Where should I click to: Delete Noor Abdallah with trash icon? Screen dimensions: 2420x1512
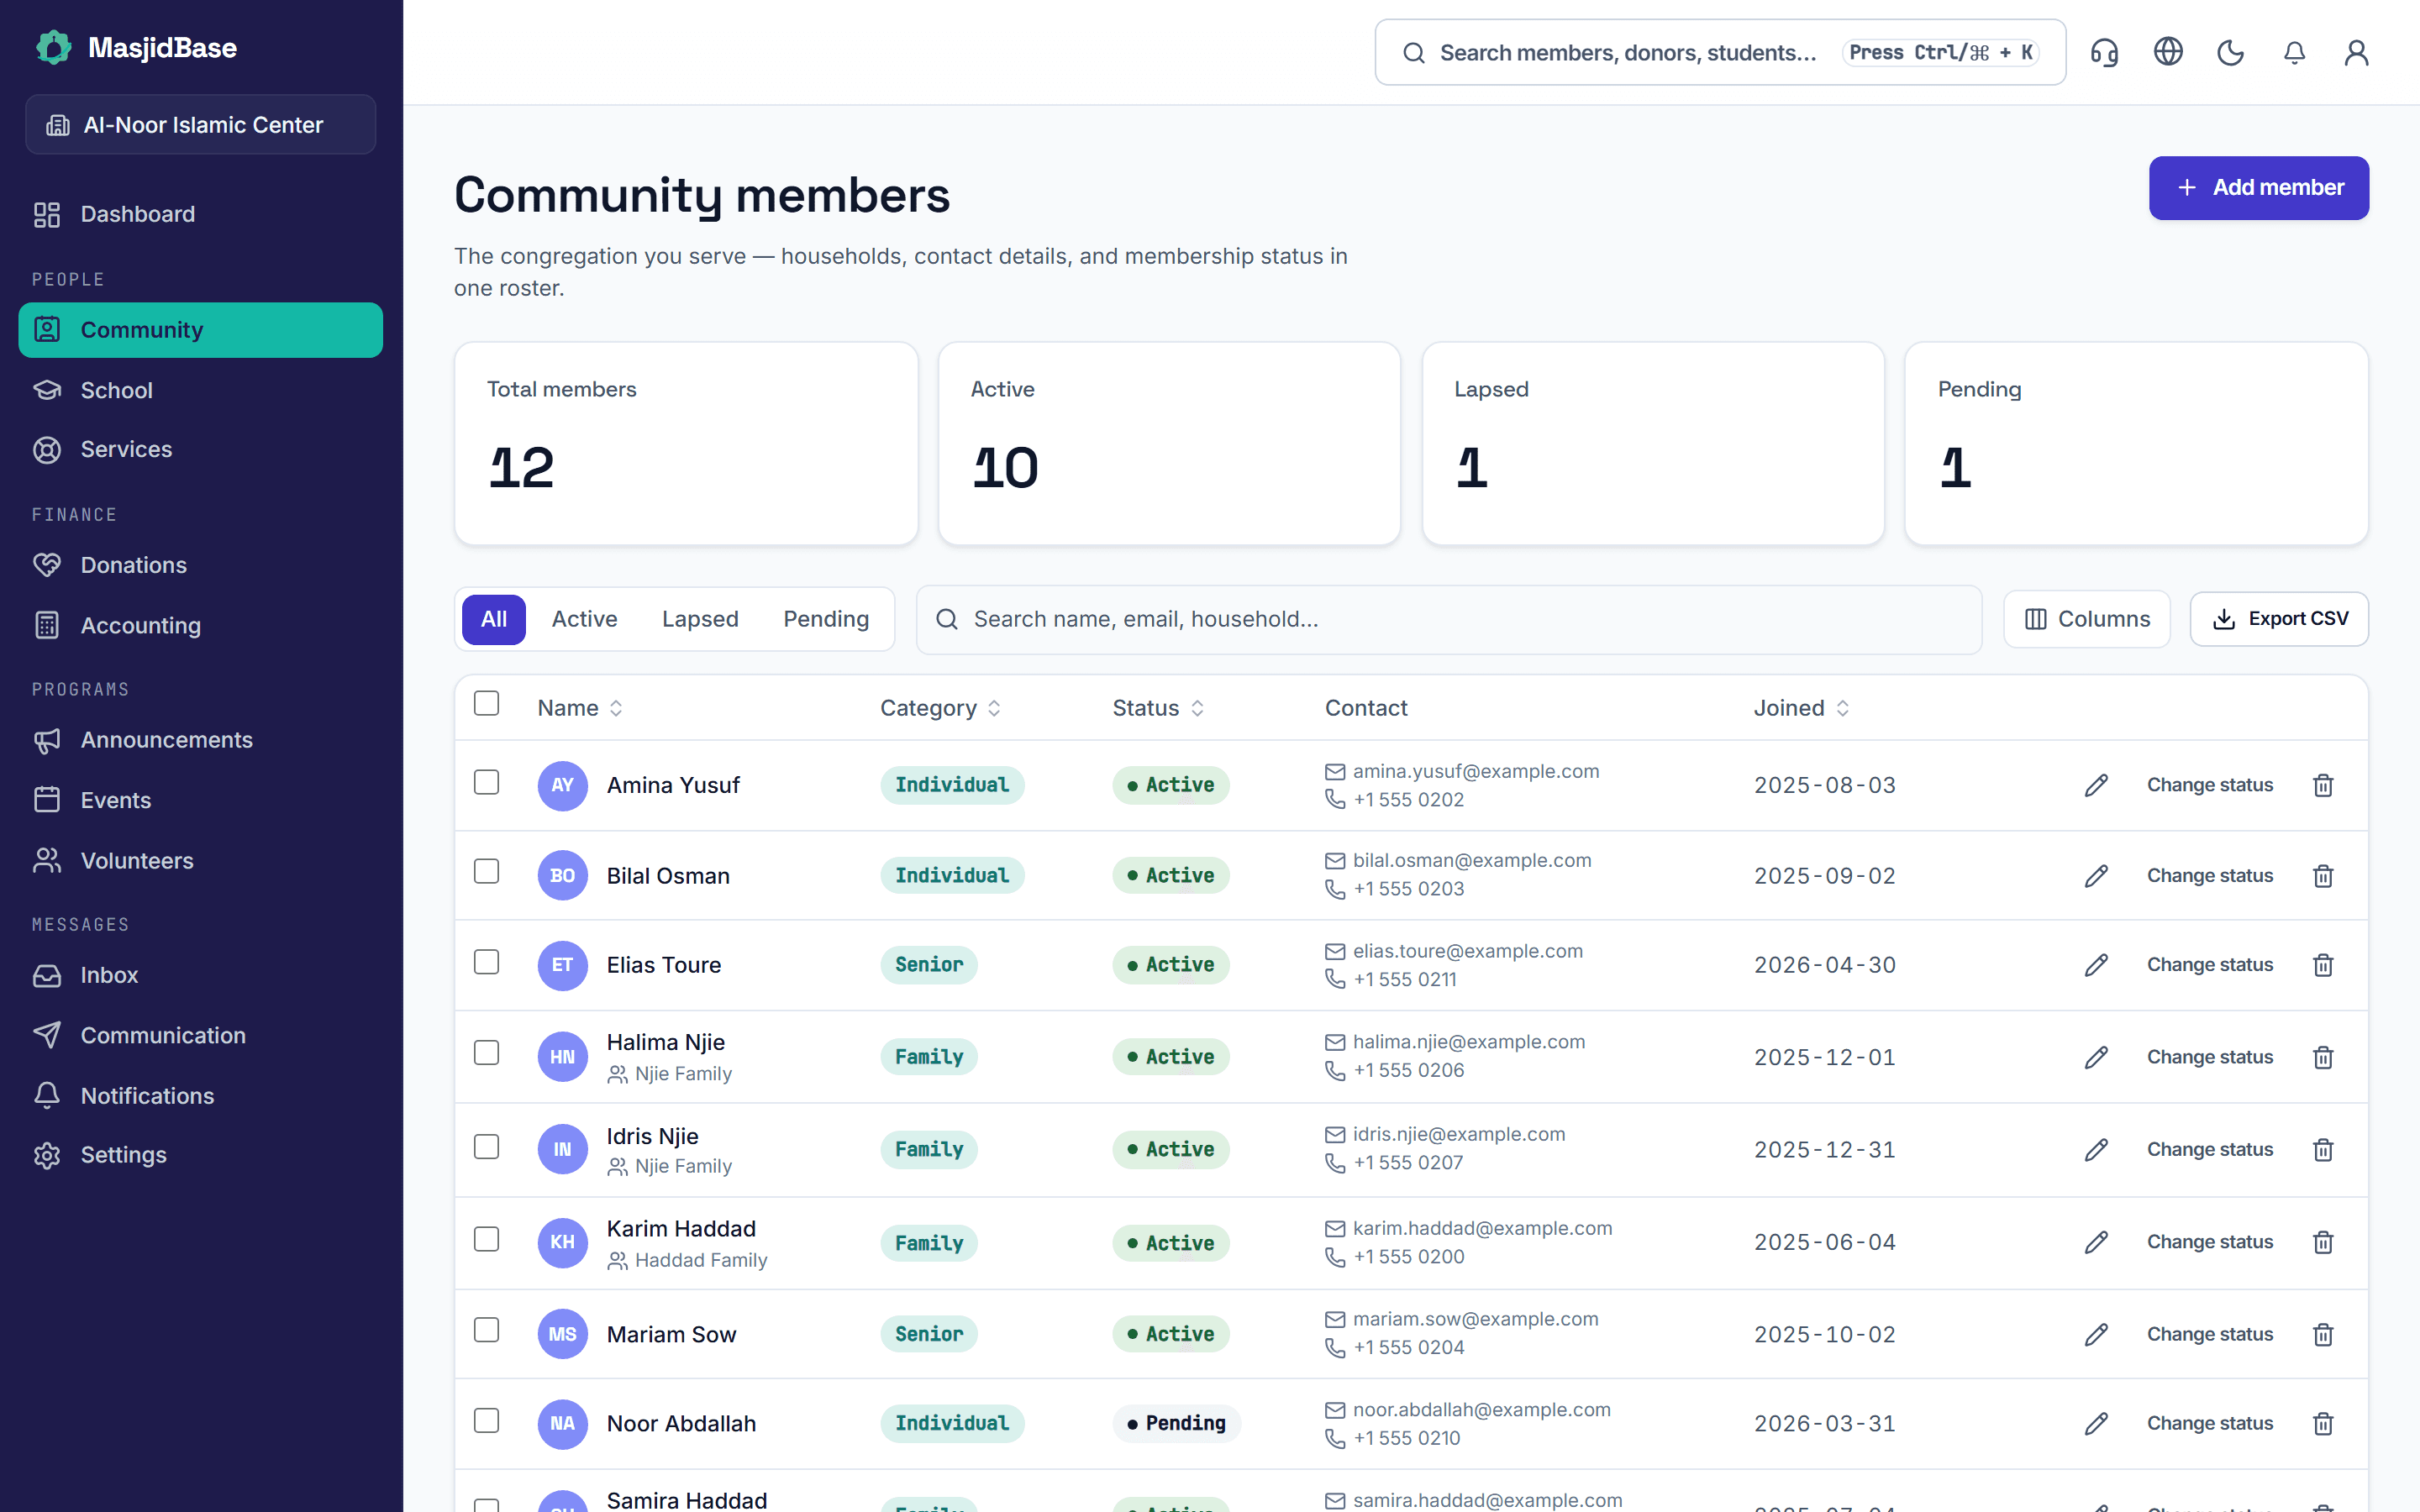pos(2323,1423)
